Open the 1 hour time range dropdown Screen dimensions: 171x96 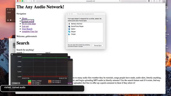click(16, 83)
